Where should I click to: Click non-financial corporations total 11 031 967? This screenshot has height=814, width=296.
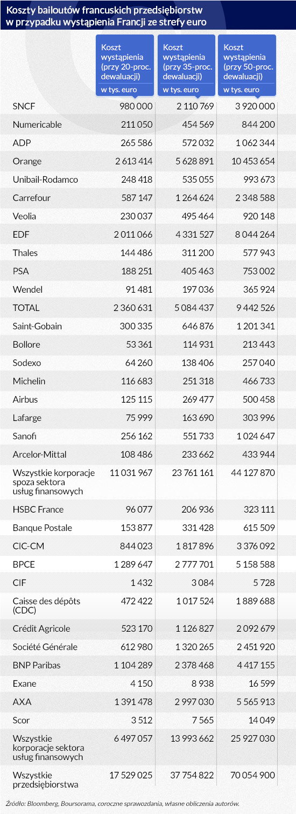131,473
